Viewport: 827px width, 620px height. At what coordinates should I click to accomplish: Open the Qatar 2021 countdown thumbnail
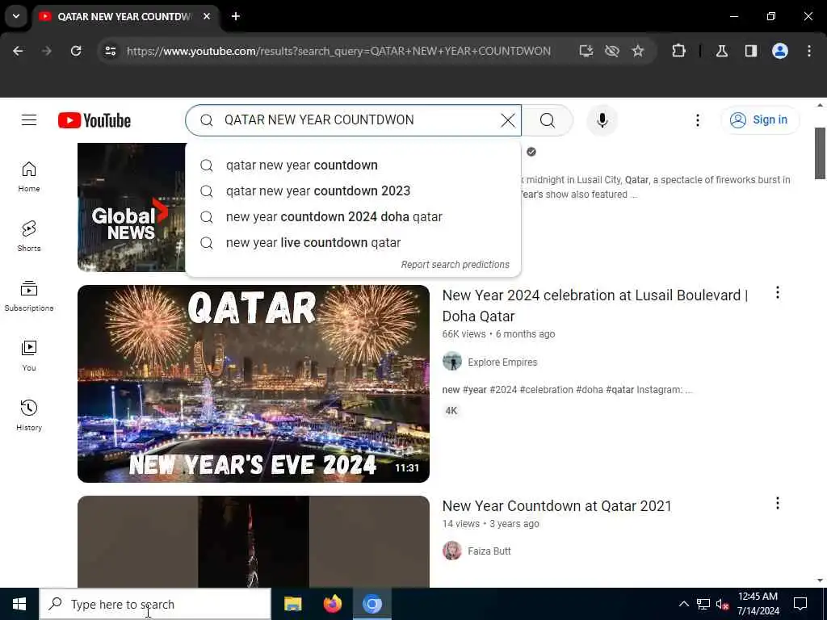pos(253,542)
